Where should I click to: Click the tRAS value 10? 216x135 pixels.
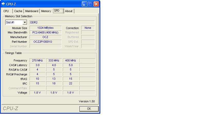click(x=38, y=79)
